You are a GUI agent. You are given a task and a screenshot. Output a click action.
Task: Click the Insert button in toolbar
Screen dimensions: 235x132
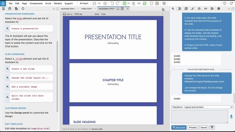pos(84,3)
